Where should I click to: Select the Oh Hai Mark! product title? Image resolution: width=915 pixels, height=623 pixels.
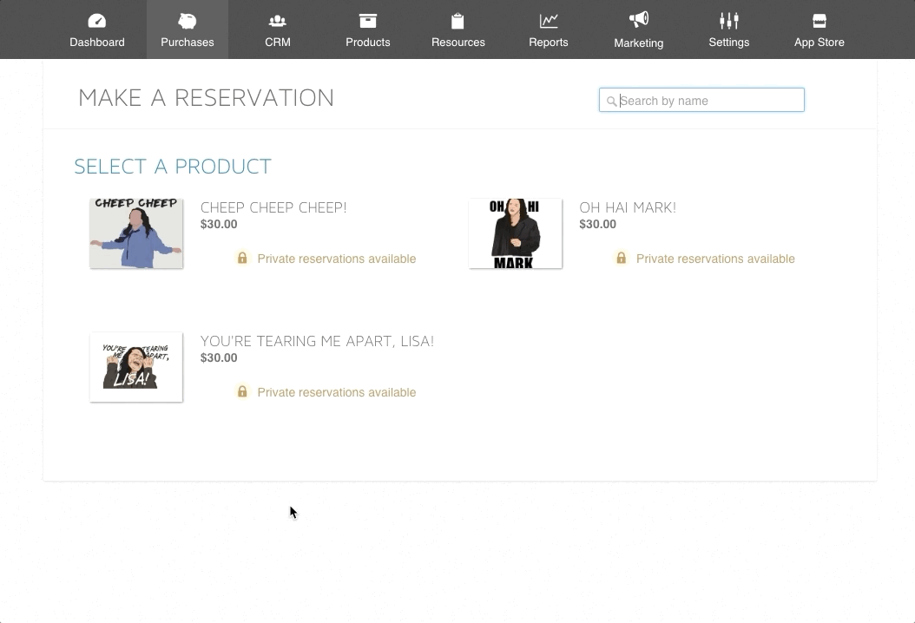pyautogui.click(x=628, y=207)
